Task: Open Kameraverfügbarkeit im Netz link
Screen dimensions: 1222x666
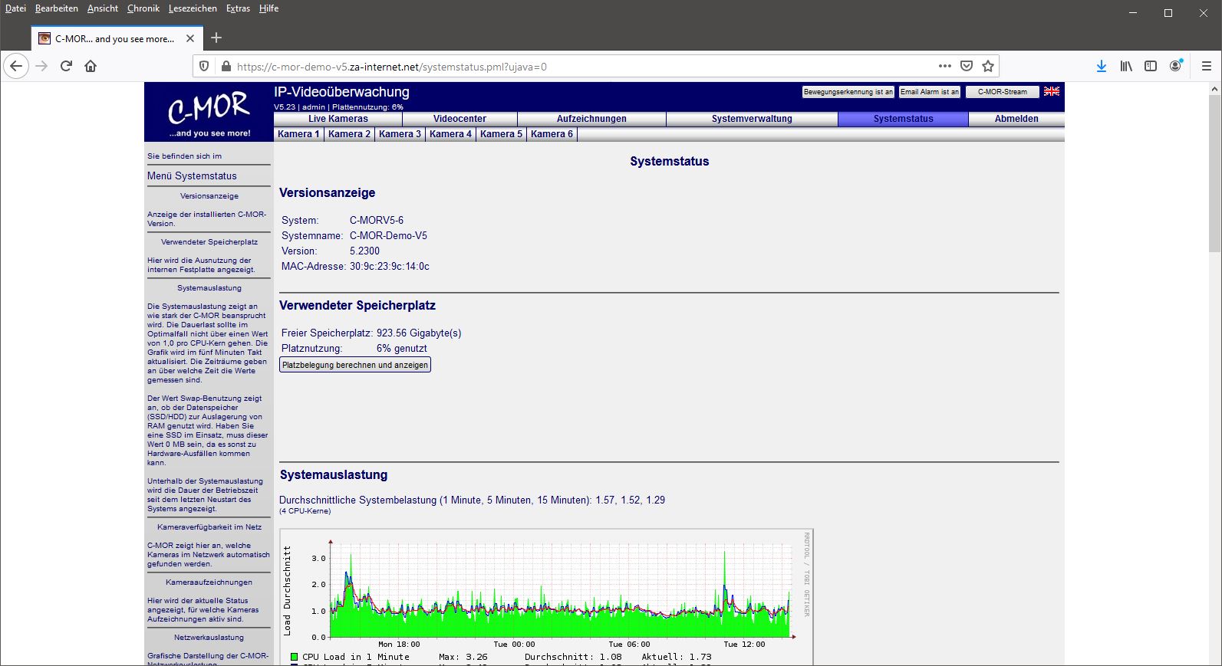Action: click(209, 527)
